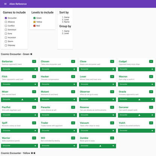The image size is (156, 156).
Task: Expand the Vacuum card plus button
Action: coord(112,123)
